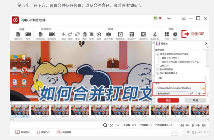The image size is (214, 140).
Task: Click the 减少帧数 reduce frames icon
Action: click(108, 34)
